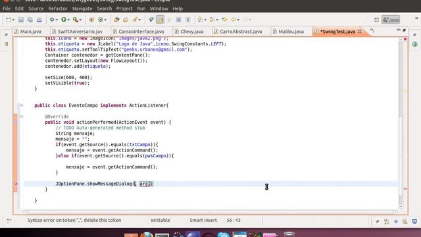Collapse the actionPerformed method fold marker
The image size is (421, 237).
point(22,117)
